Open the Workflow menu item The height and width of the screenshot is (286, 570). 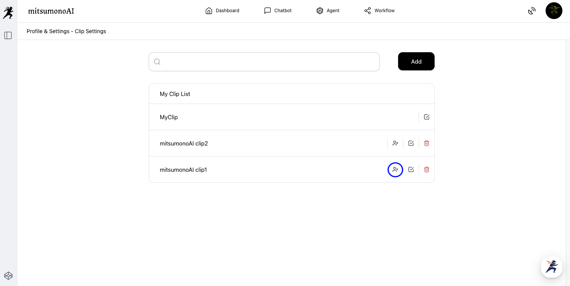(x=379, y=11)
